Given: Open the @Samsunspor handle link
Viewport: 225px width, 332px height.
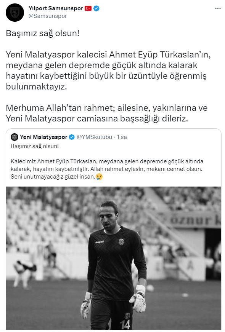Looking at the screenshot, I should [x=48, y=16].
